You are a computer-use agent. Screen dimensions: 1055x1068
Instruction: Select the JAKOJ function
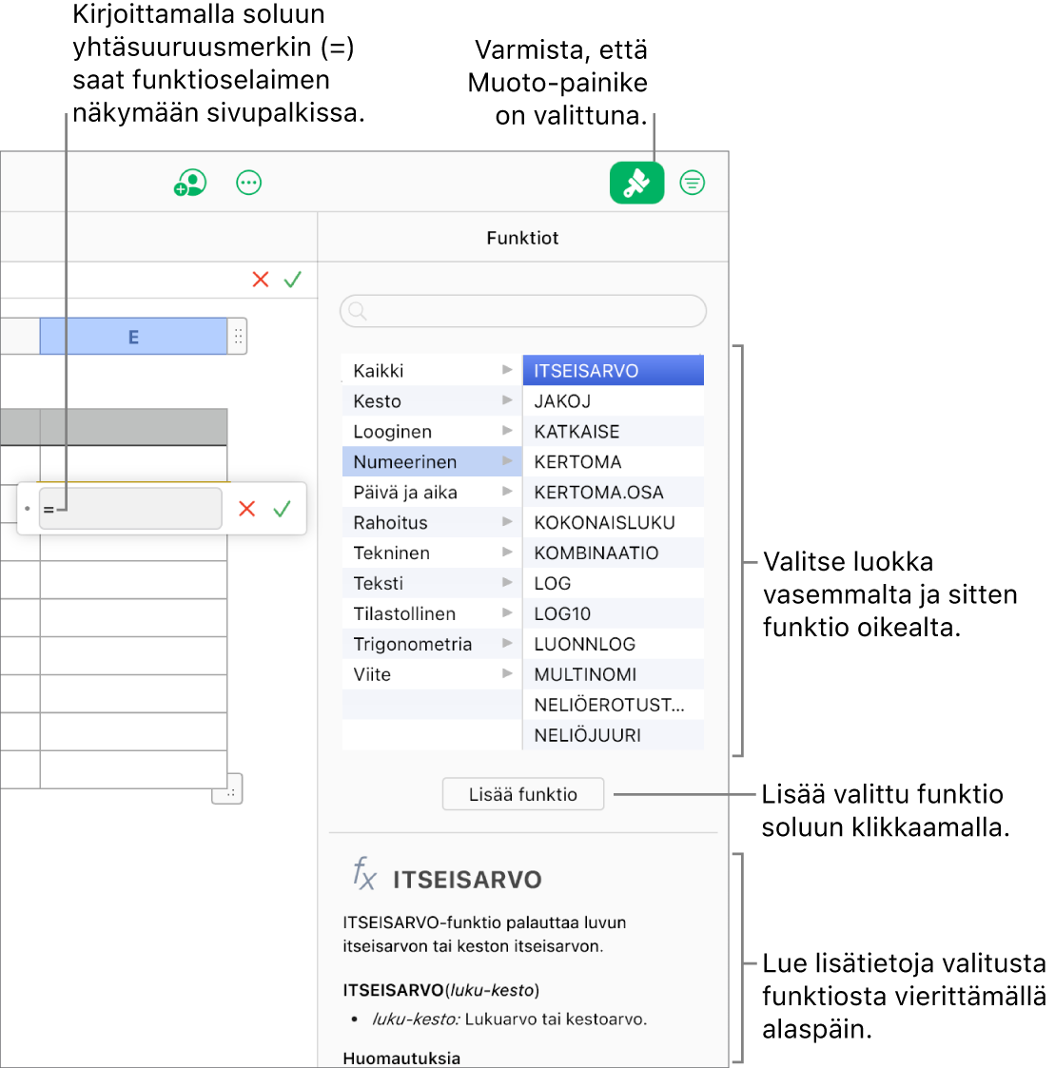[614, 400]
